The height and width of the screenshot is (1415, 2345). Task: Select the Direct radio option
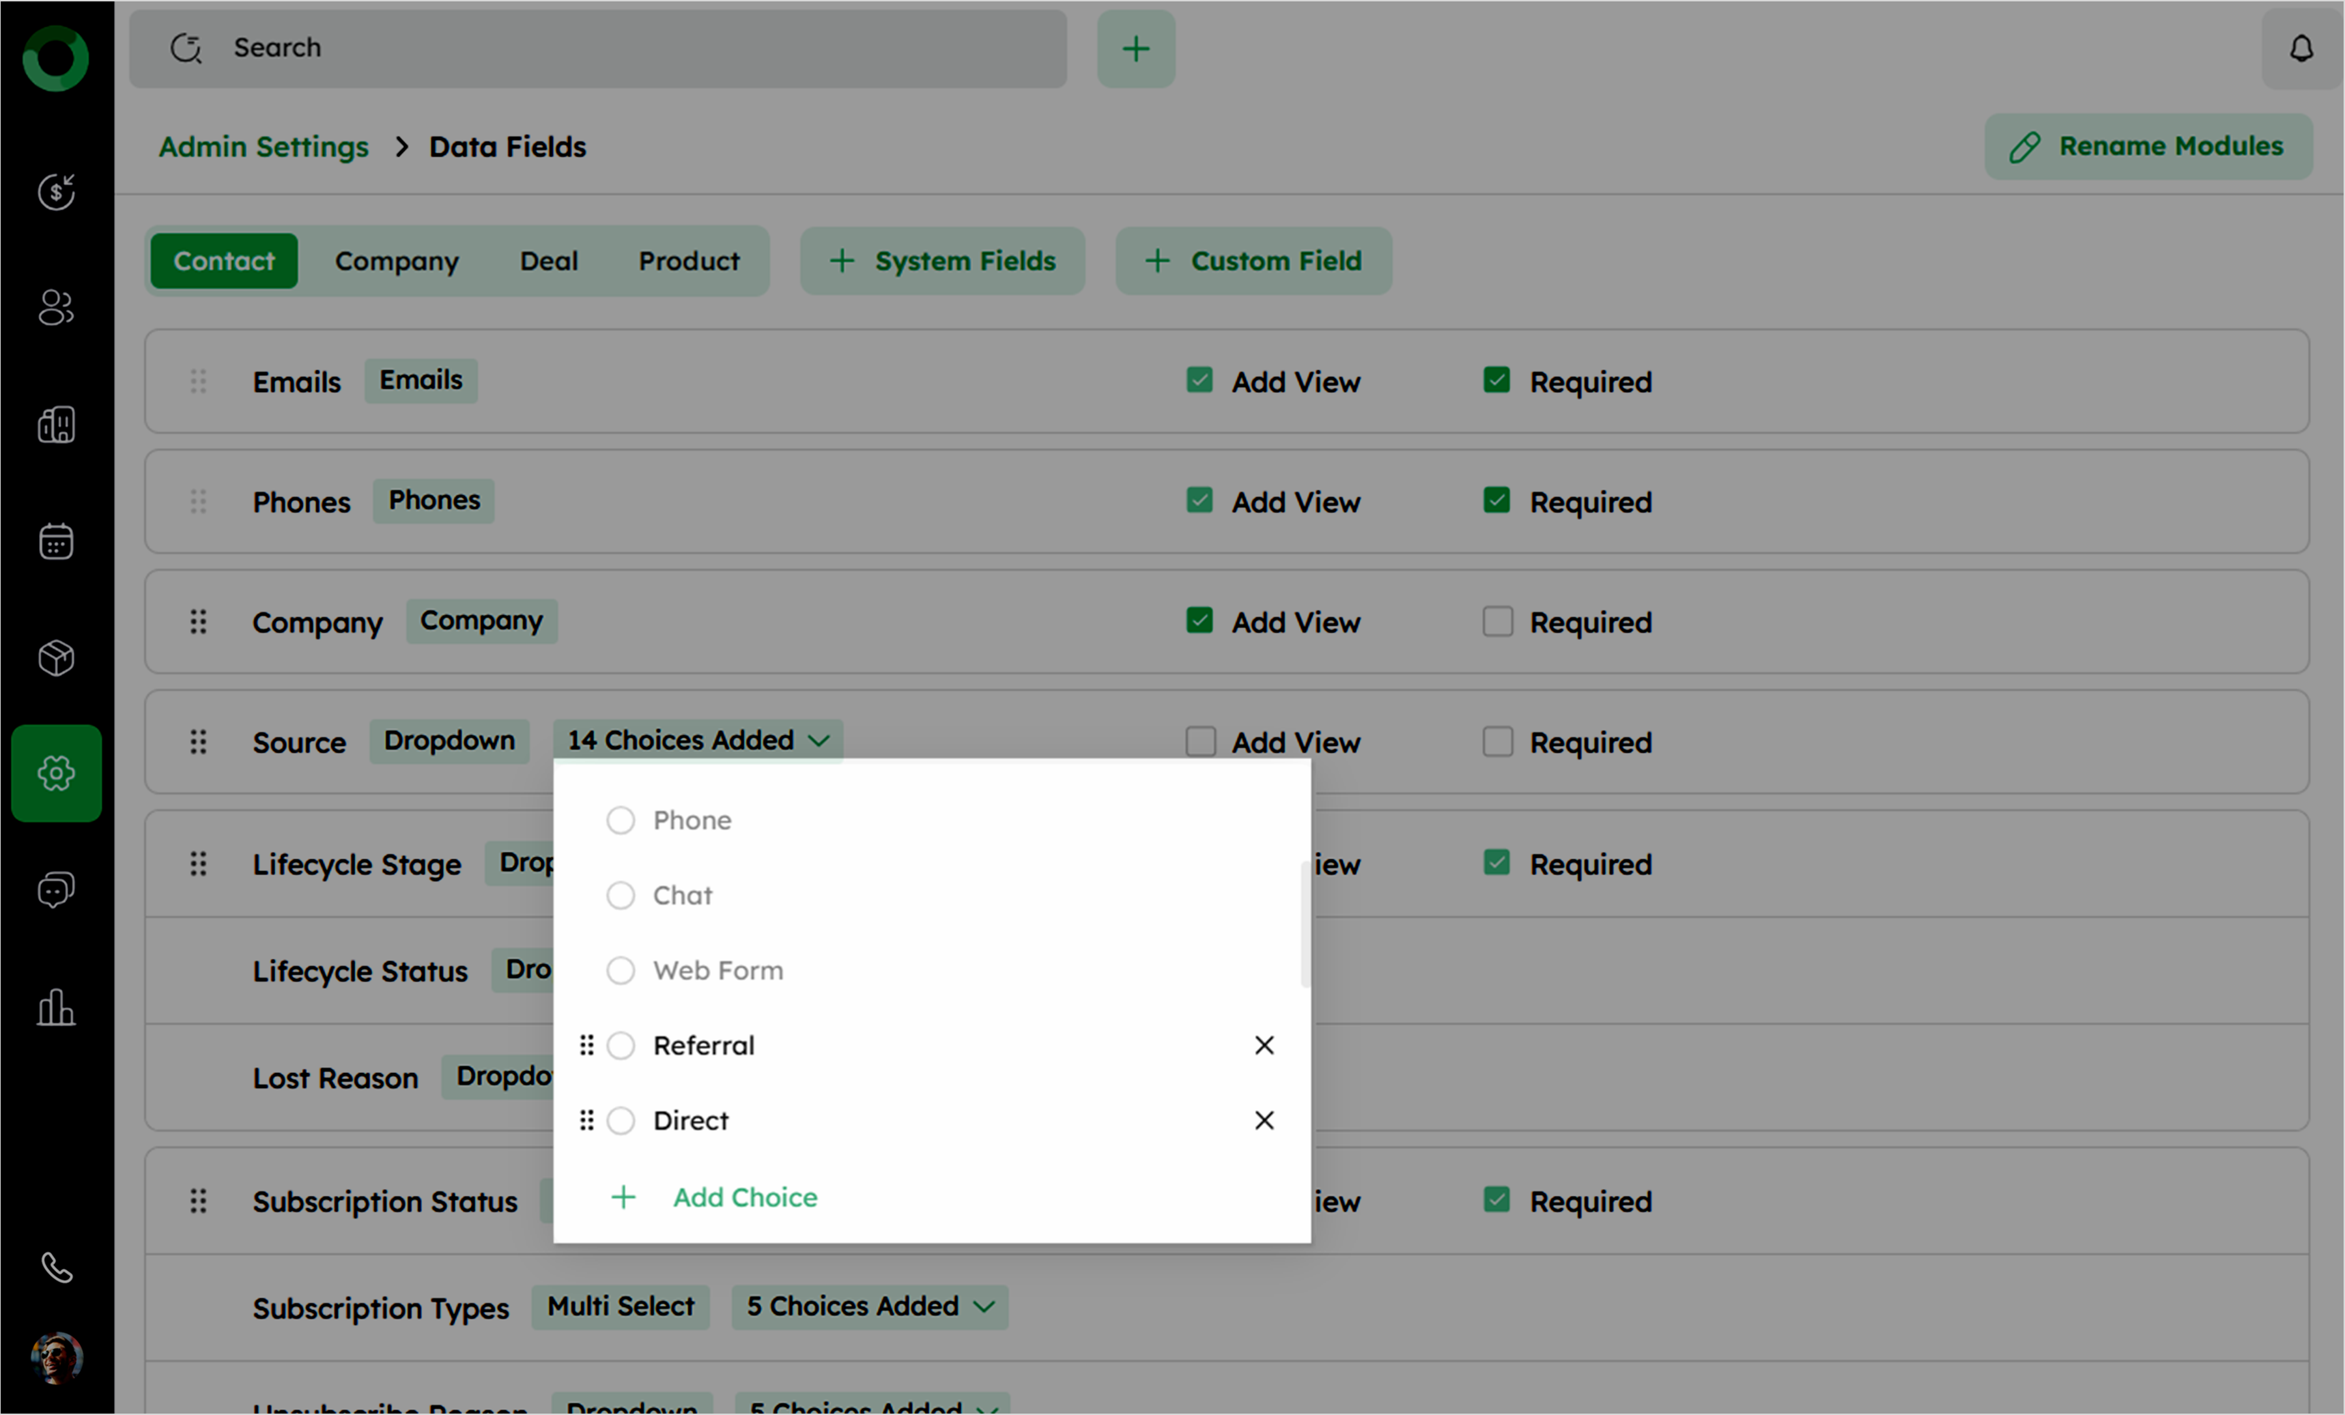pyautogui.click(x=621, y=1121)
